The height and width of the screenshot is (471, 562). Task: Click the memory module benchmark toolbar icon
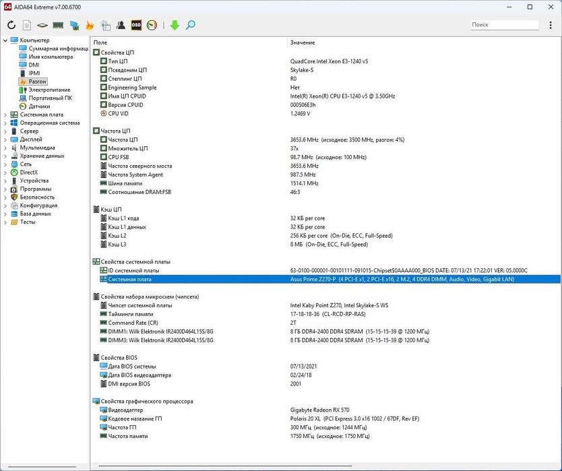pyautogui.click(x=58, y=25)
